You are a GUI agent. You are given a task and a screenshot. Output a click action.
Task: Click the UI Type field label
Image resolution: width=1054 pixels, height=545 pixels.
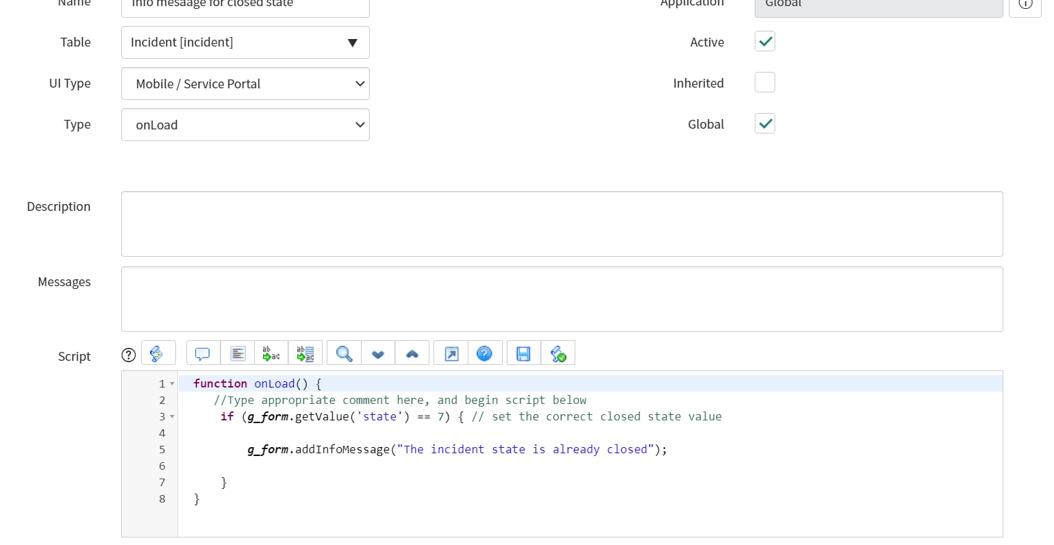70,83
